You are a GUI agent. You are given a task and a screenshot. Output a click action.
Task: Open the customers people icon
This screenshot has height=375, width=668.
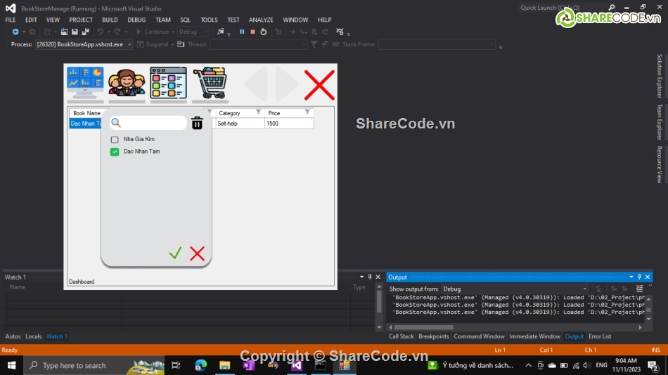click(x=127, y=83)
